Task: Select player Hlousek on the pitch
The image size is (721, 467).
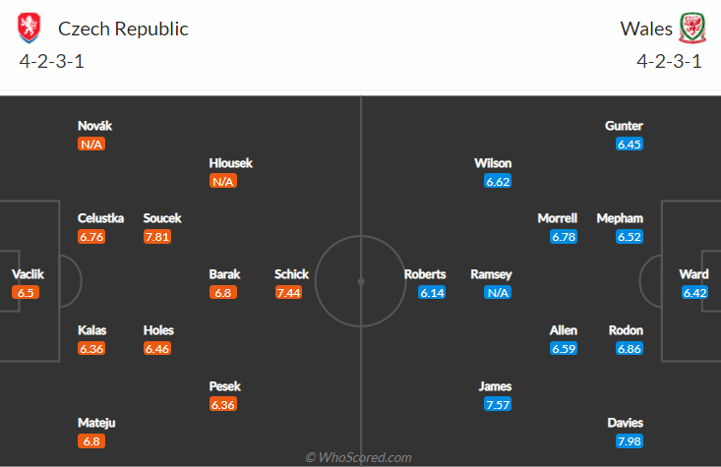Action: pyautogui.click(x=230, y=163)
